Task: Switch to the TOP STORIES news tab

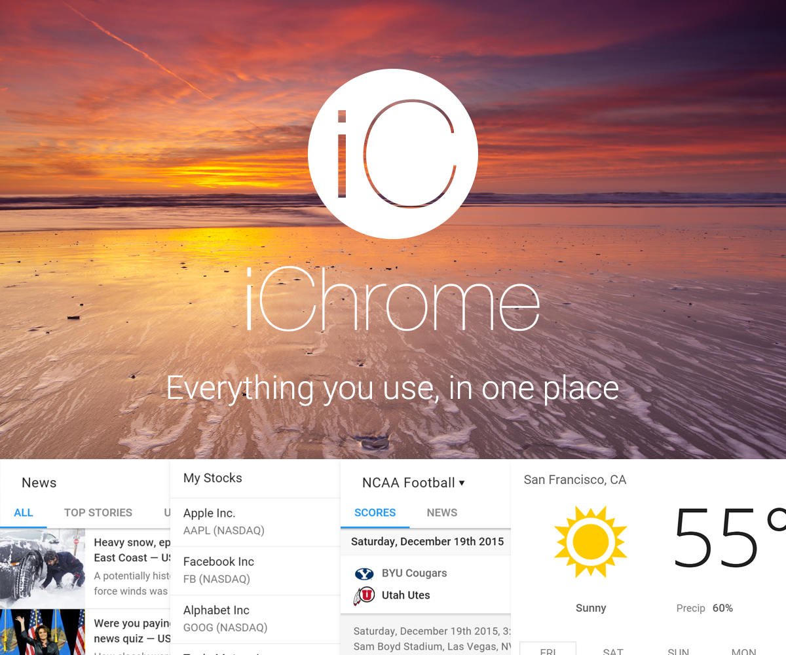Action: tap(98, 513)
